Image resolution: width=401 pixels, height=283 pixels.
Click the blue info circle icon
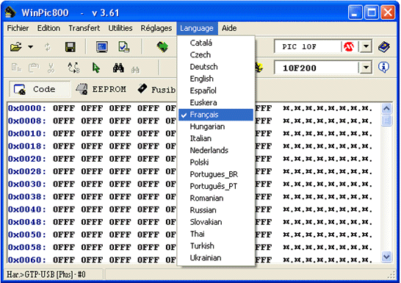tap(383, 68)
